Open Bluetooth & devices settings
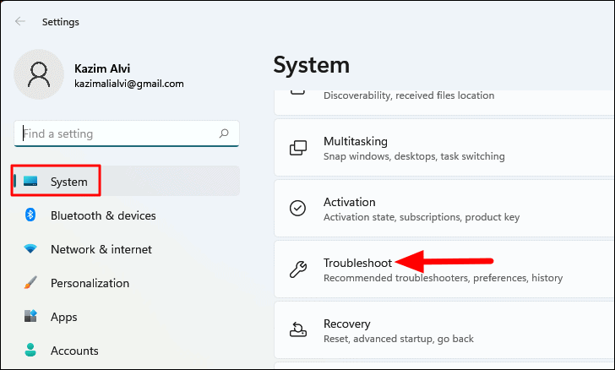Screen dimensions: 615x370 [127, 215]
